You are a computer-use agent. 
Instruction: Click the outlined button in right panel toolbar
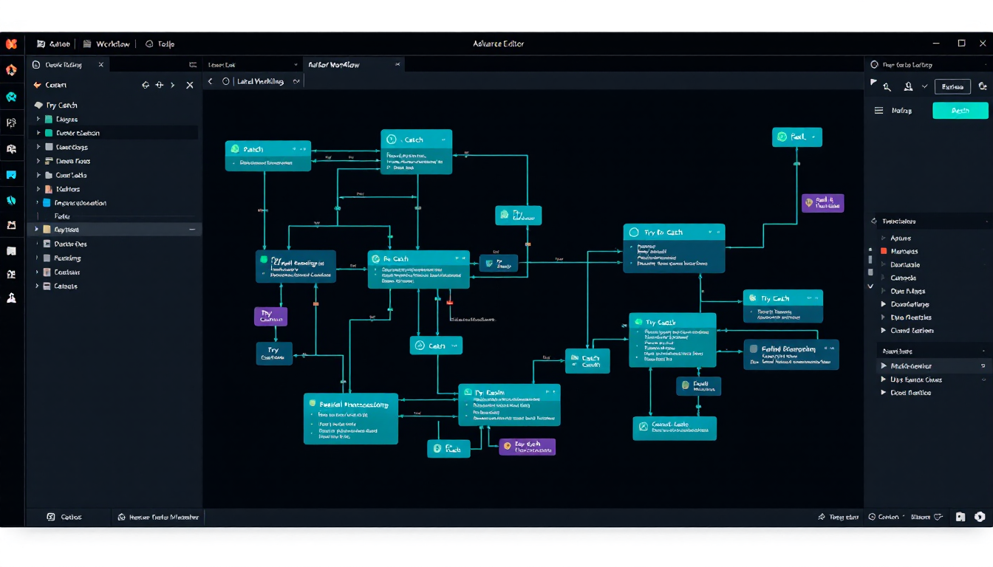[952, 87]
